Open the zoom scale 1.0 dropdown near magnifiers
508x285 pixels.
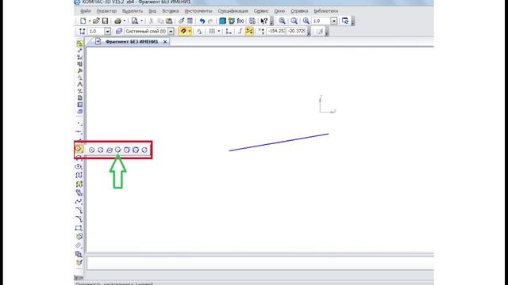(333, 21)
